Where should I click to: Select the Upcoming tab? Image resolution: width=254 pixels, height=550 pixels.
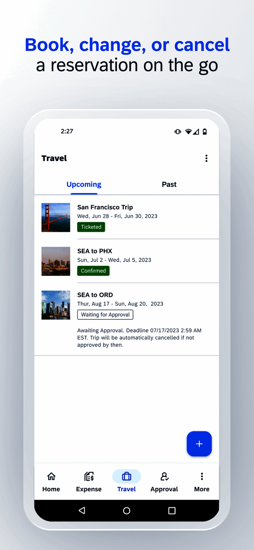pyautogui.click(x=84, y=184)
